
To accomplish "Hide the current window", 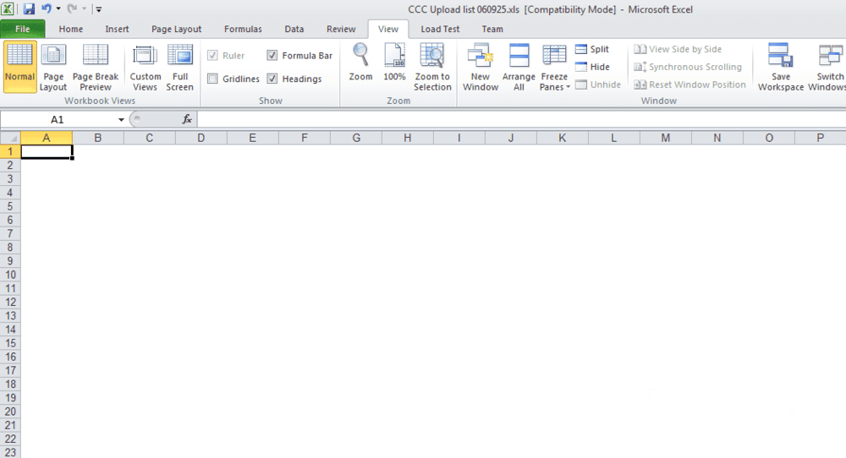I will tap(592, 67).
